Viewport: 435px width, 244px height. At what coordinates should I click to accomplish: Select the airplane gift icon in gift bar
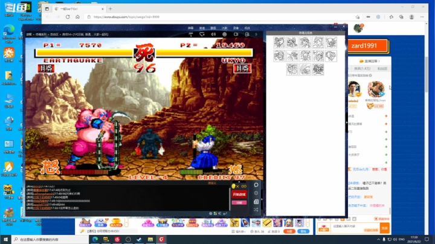[x=256, y=222]
